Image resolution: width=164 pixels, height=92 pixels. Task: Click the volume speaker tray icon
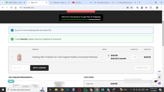pyautogui.click(x=137, y=90)
